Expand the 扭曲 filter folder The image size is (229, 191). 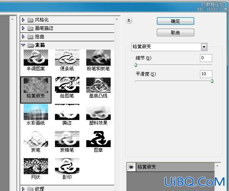23,37
